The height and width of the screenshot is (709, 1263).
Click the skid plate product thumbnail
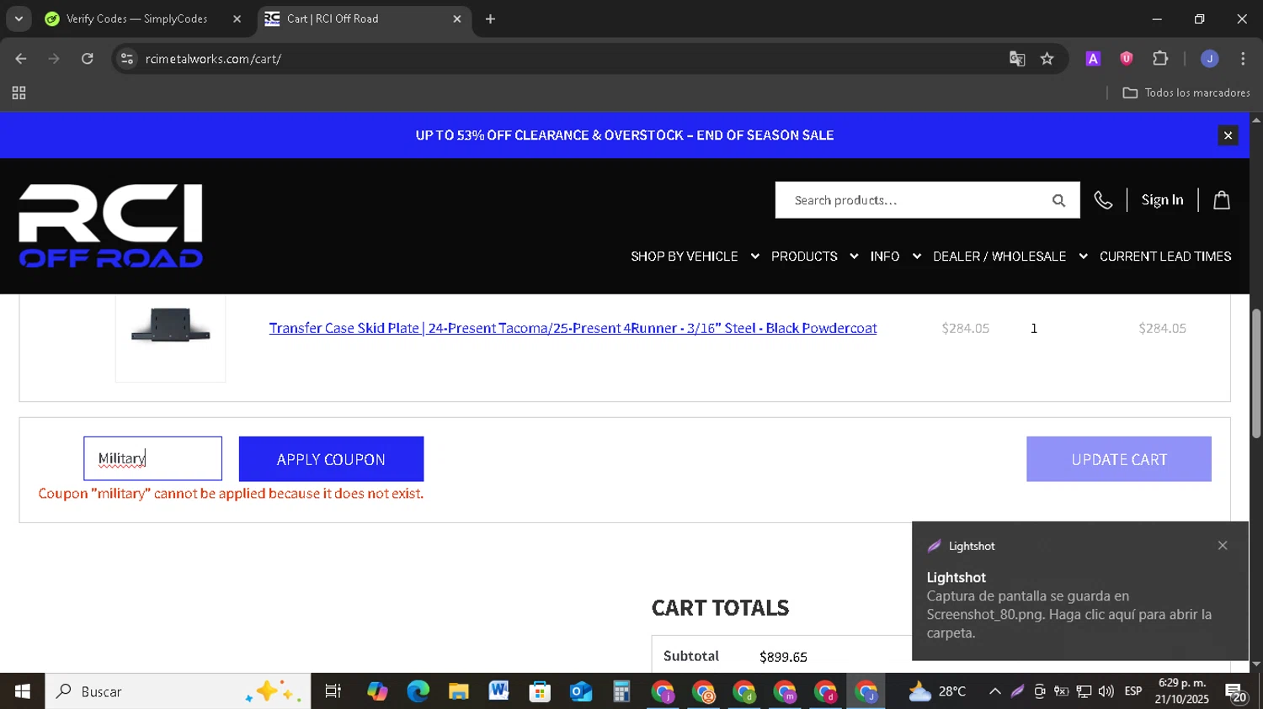pos(171,326)
